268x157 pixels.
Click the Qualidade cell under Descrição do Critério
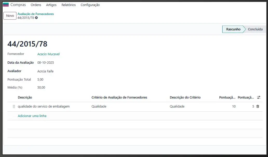(x=177, y=106)
